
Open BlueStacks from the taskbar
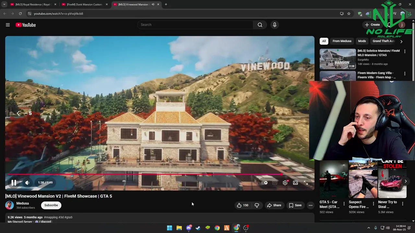(208, 228)
